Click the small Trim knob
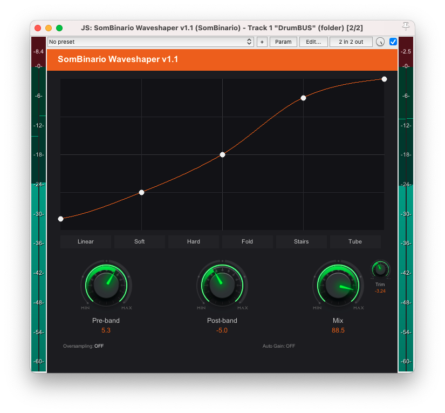Image resolution: width=445 pixels, height=413 pixels. point(380,269)
